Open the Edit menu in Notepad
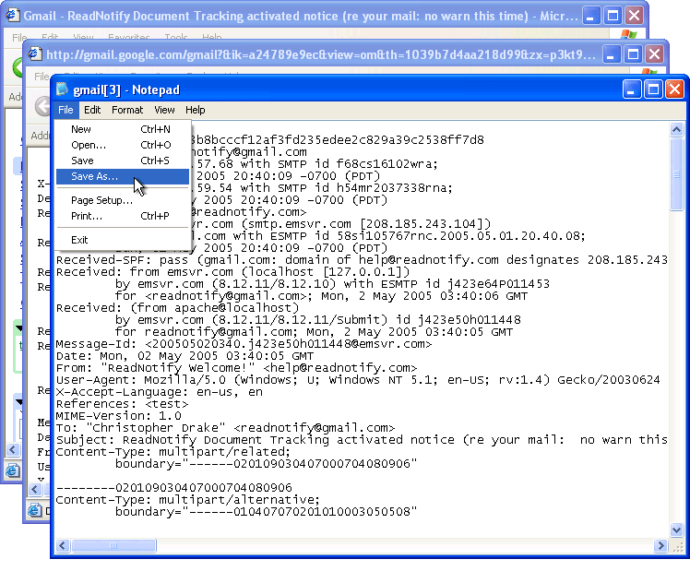Screen dimensions: 690x571 click(92, 110)
